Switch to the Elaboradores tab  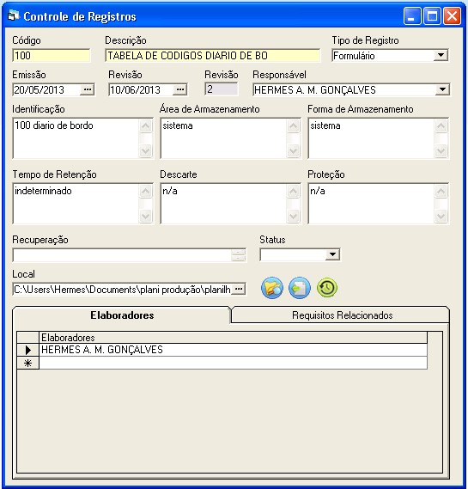(122, 315)
